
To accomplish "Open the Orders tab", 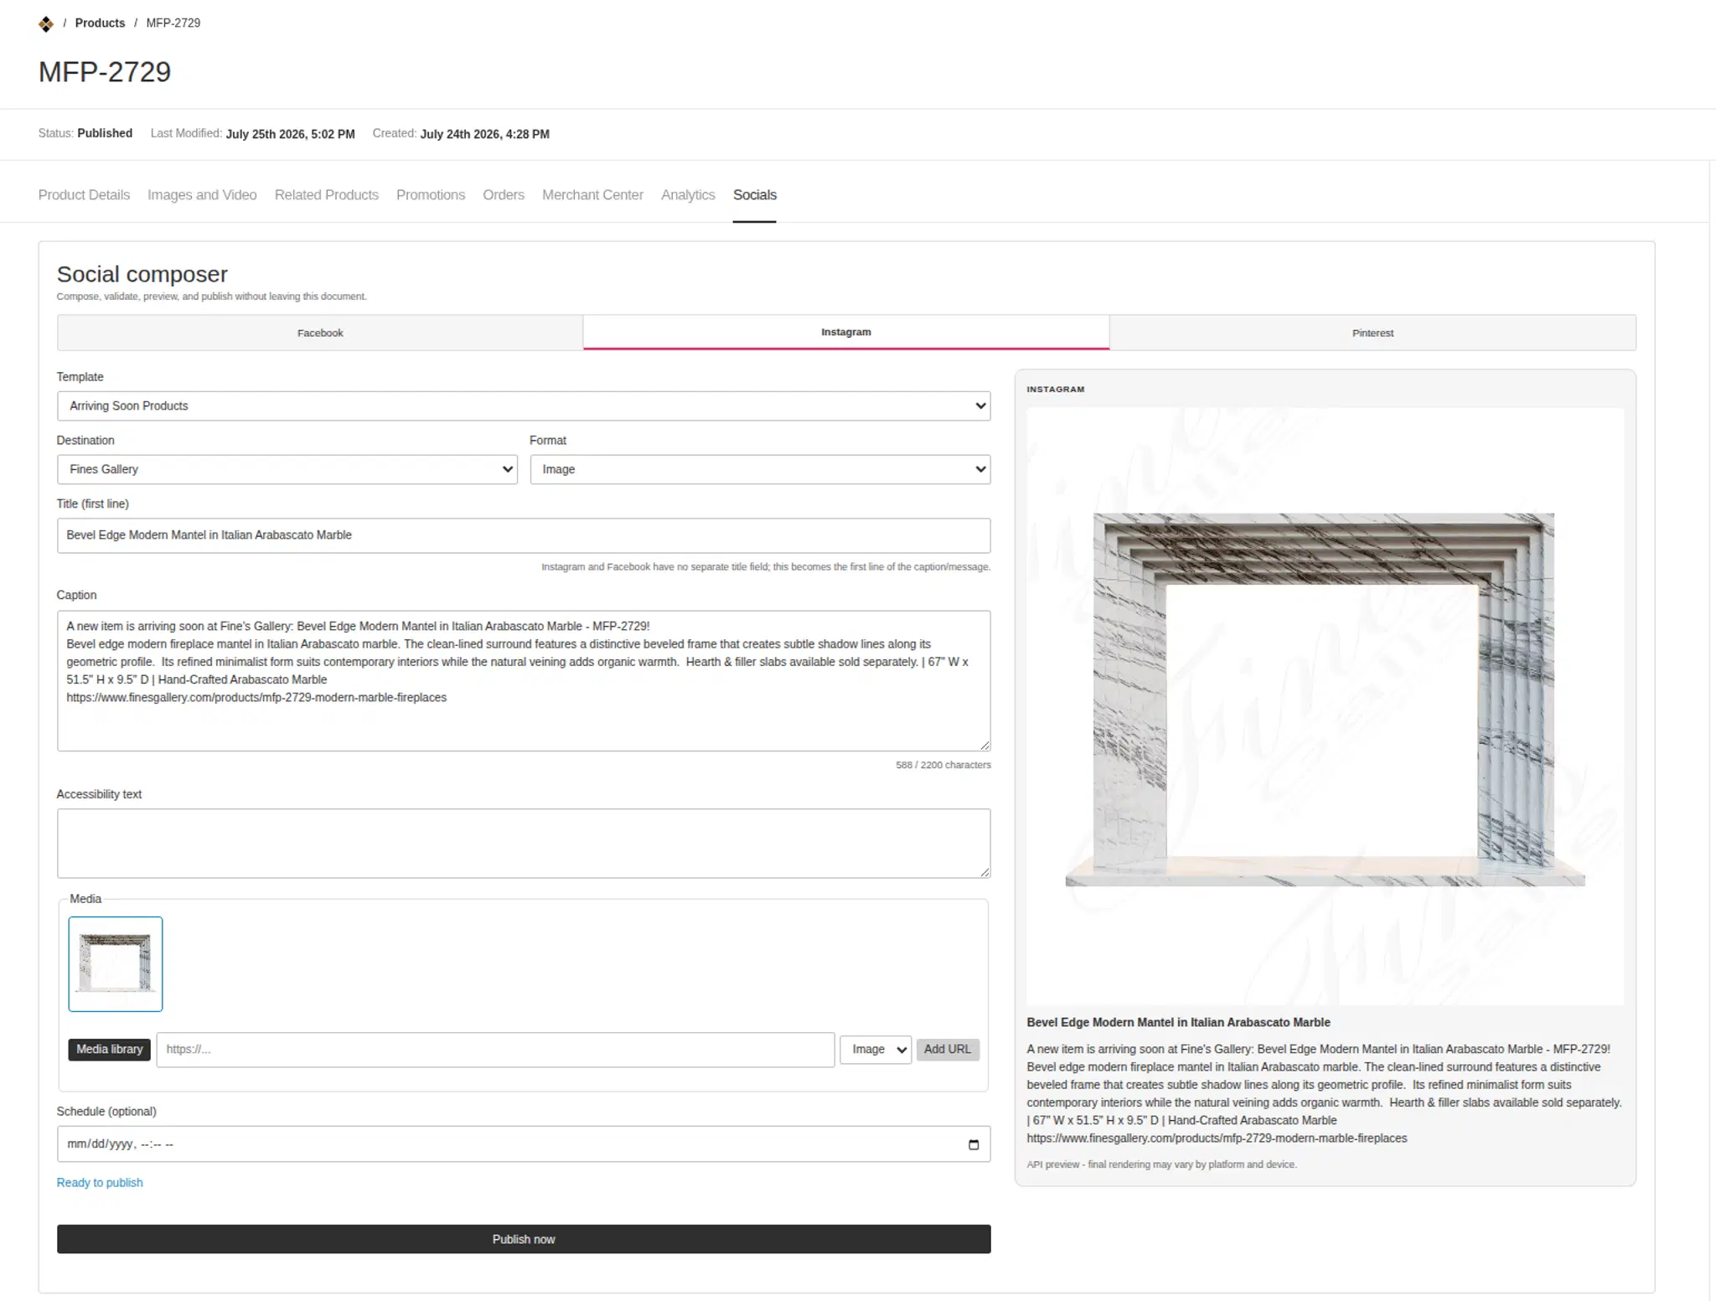I will pos(504,194).
